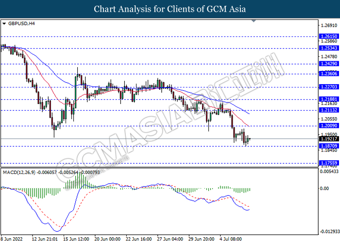Select the 1.21132 price level label

329,110
